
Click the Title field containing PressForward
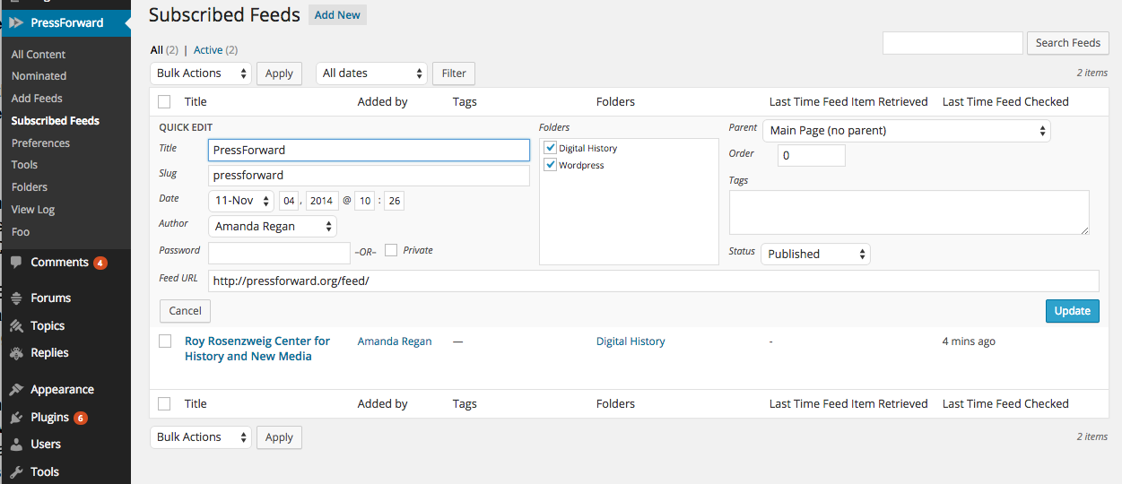[369, 151]
